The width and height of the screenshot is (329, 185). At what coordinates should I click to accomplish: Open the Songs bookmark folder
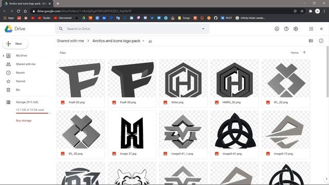point(184,18)
